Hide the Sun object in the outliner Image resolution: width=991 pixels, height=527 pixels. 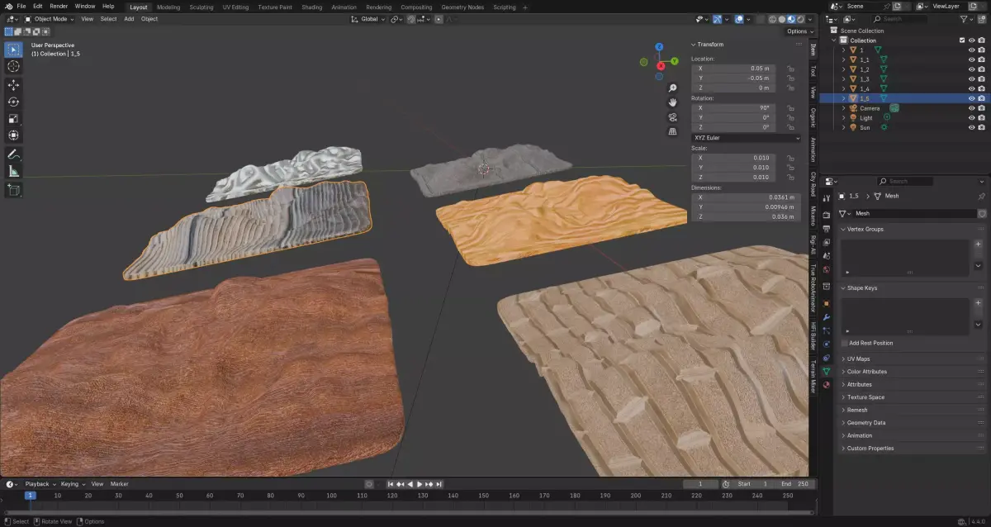[x=971, y=128]
